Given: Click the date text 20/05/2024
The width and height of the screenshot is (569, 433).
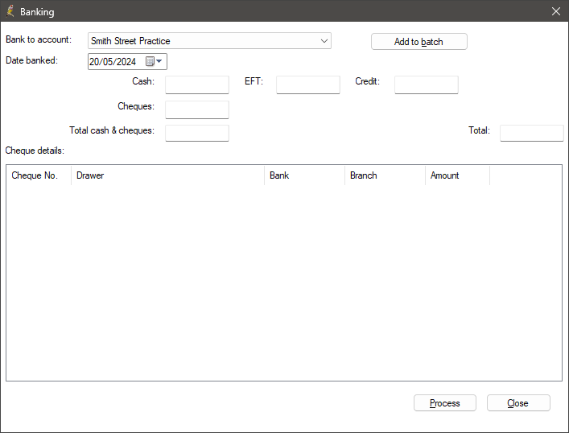Looking at the screenshot, I should click(113, 62).
